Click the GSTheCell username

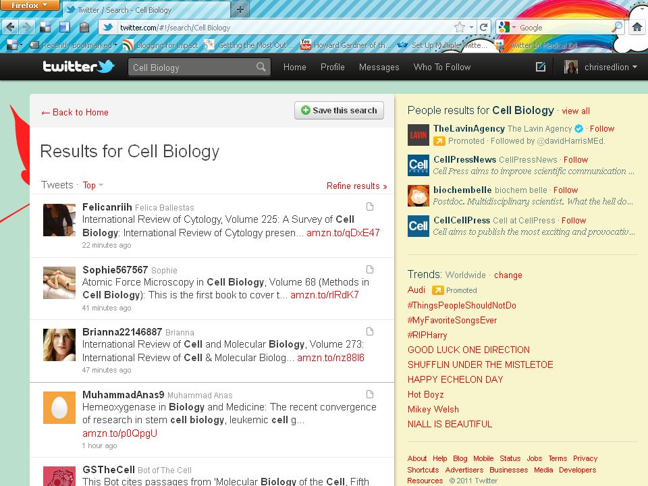coord(109,470)
